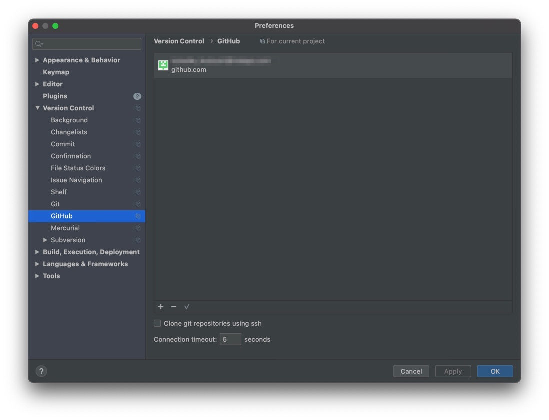Expand the Subversion subsection
This screenshot has height=420, width=549.
click(45, 240)
